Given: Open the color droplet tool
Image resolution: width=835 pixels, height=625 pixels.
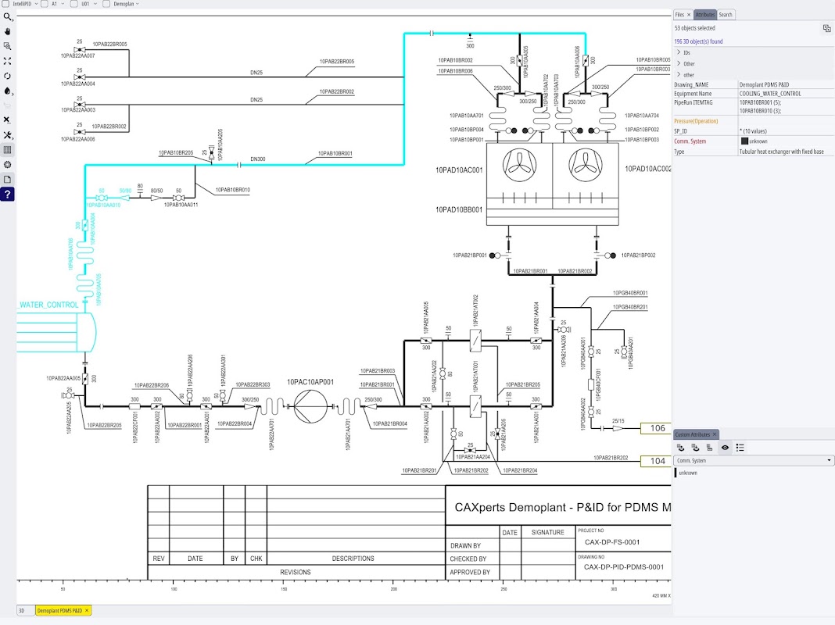Looking at the screenshot, I should (x=8, y=91).
